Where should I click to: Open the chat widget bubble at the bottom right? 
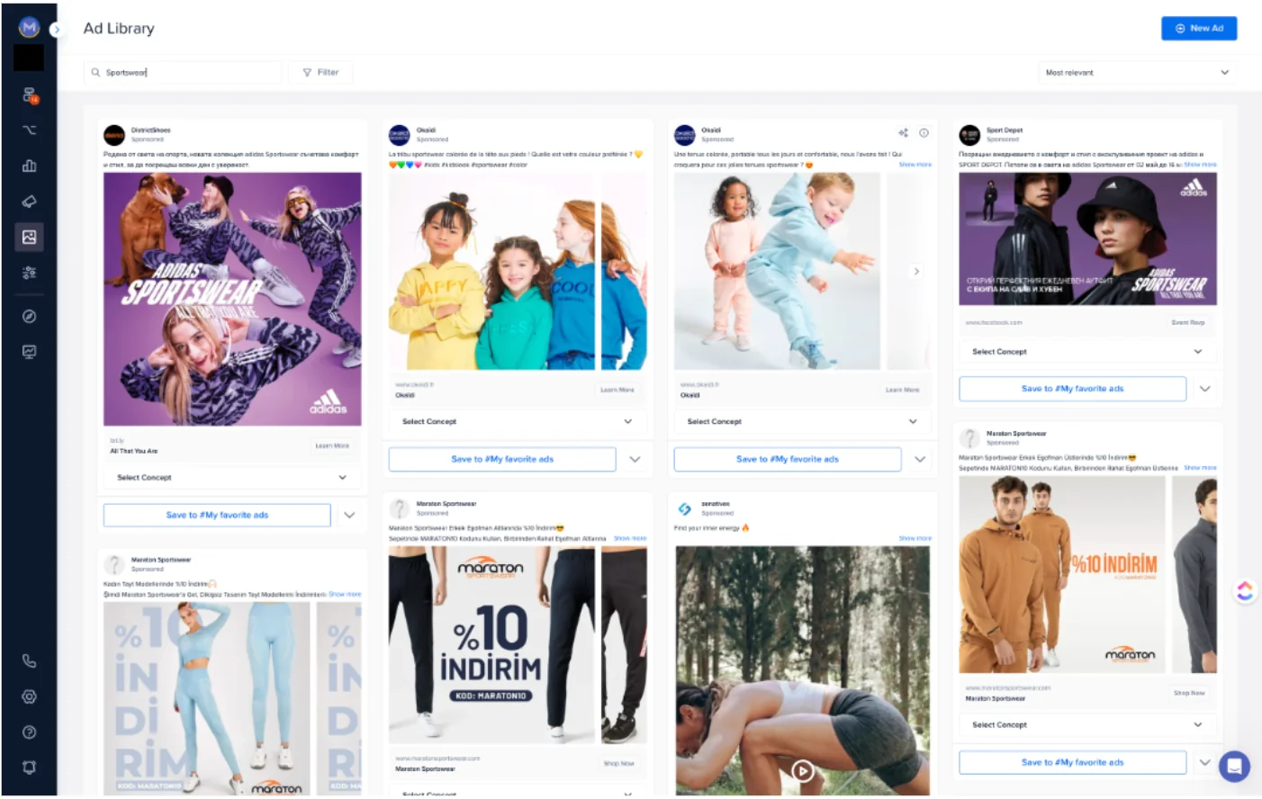click(x=1234, y=767)
